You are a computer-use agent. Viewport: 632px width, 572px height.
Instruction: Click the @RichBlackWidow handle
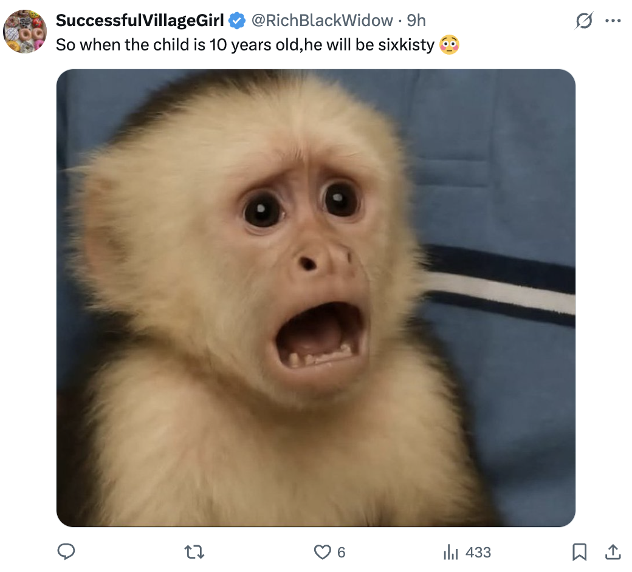321,21
